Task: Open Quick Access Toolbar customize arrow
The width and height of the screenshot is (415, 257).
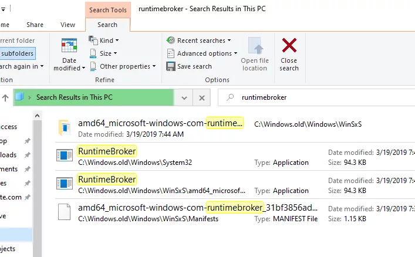Action: pos(3,9)
